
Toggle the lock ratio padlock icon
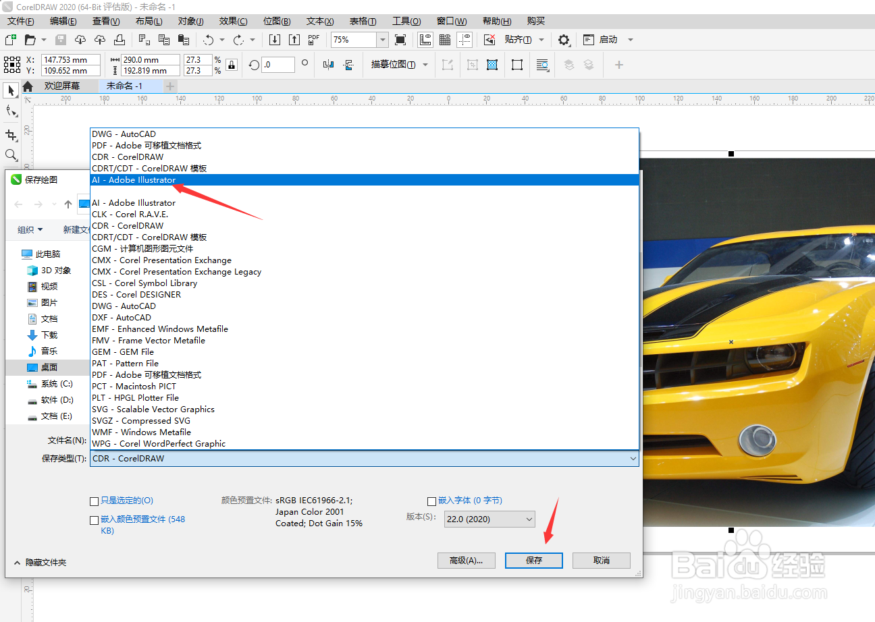click(232, 65)
